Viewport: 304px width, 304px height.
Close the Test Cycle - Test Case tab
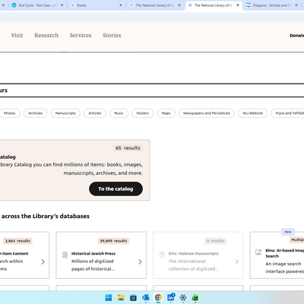pyautogui.click(x=62, y=5)
